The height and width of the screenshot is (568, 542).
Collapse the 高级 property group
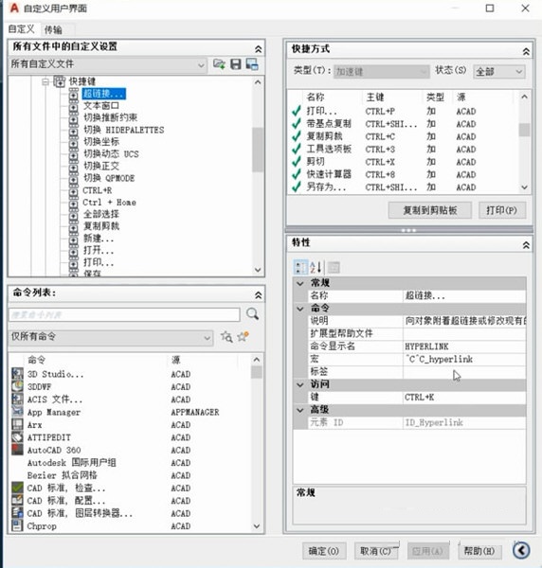[x=299, y=410]
